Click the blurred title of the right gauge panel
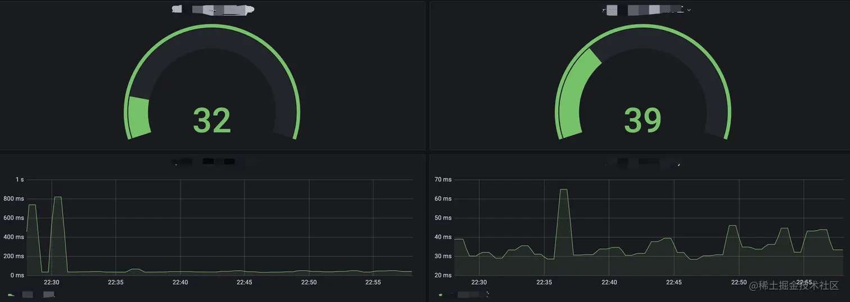 (x=643, y=10)
